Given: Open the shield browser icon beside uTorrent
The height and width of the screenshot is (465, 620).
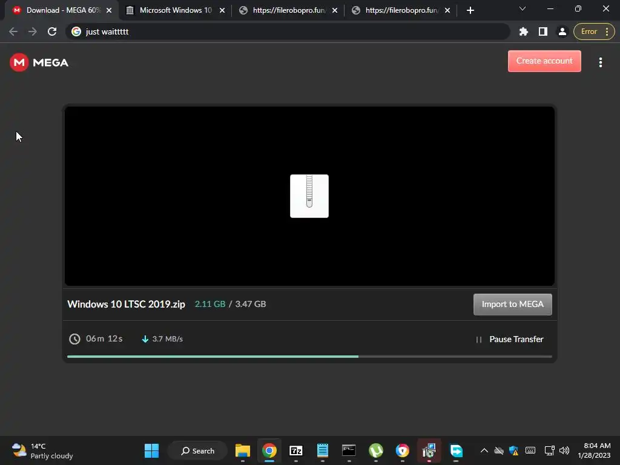Looking at the screenshot, I should 402,450.
